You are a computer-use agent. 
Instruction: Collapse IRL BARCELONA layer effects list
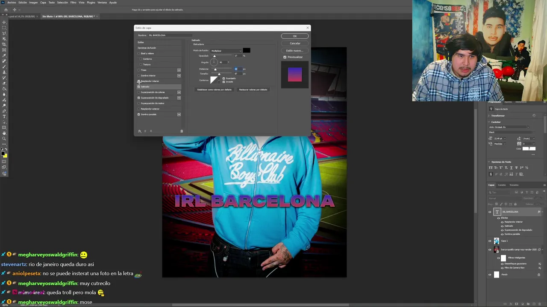tap(543, 212)
